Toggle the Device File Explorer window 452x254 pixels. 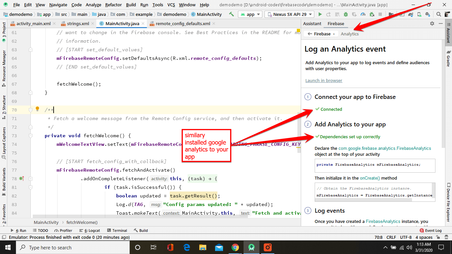point(448,202)
